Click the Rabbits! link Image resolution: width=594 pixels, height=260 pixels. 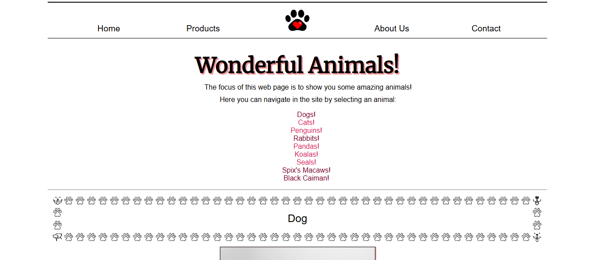[x=306, y=139]
